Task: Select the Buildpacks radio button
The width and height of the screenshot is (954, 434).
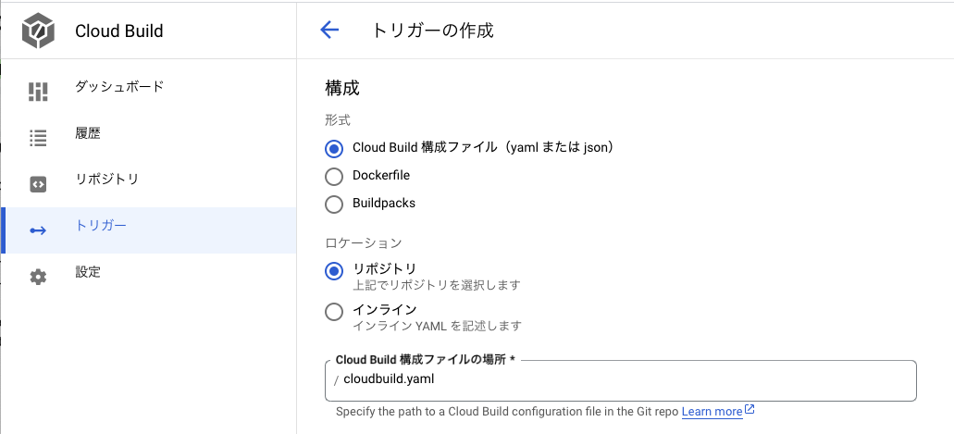Action: tap(334, 204)
